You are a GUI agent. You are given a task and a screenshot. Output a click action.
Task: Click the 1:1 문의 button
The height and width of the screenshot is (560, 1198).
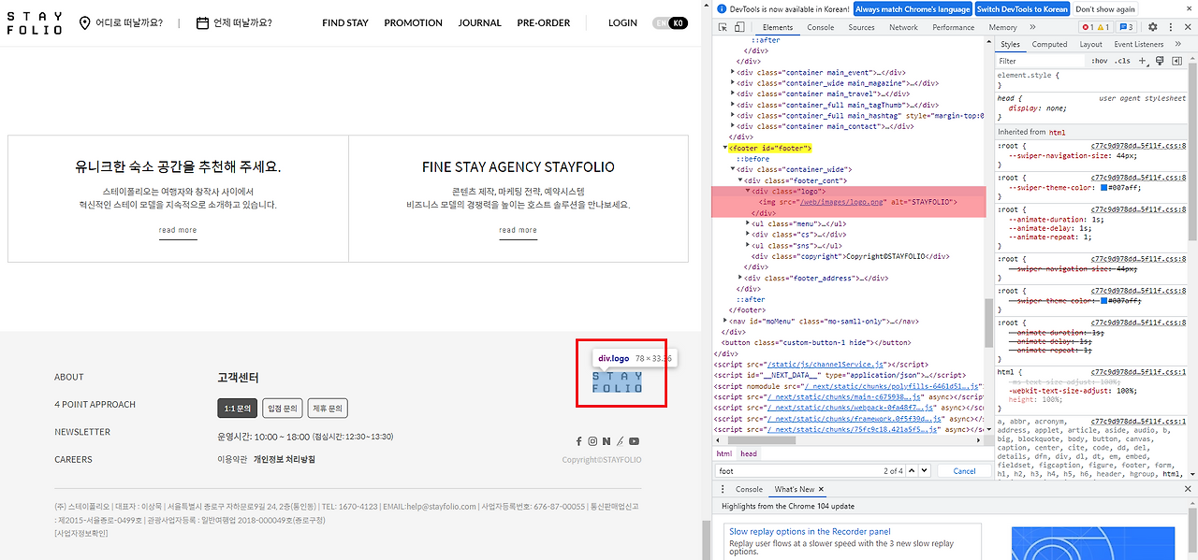[237, 409]
